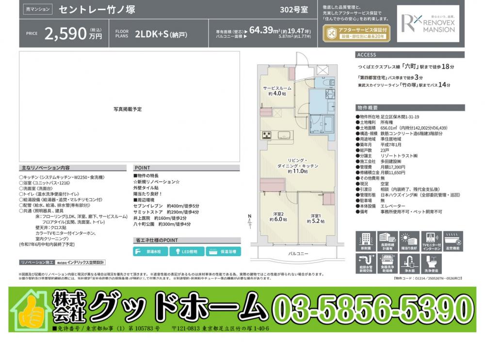Click the インテリックス空間設計 renovation contractor label
The height and width of the screenshot is (342, 485).
click(81, 262)
